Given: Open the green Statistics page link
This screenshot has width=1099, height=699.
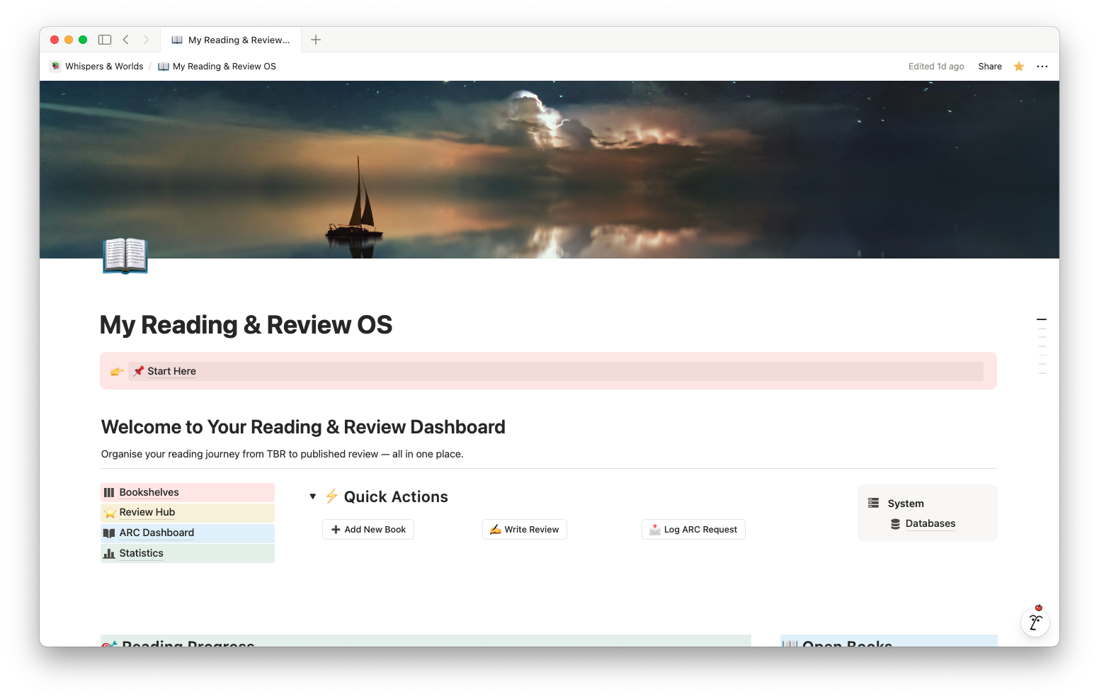Looking at the screenshot, I should tap(141, 553).
